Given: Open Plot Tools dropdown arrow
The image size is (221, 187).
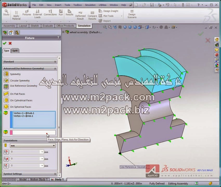Looking at the screenshot, I should 121,16.
